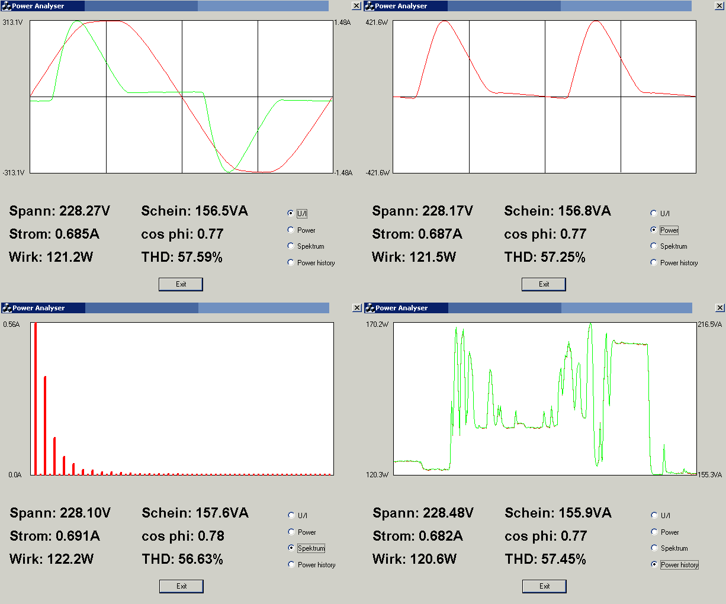
Task: Select Power radio in the 228.27V window
Action: click(x=290, y=230)
